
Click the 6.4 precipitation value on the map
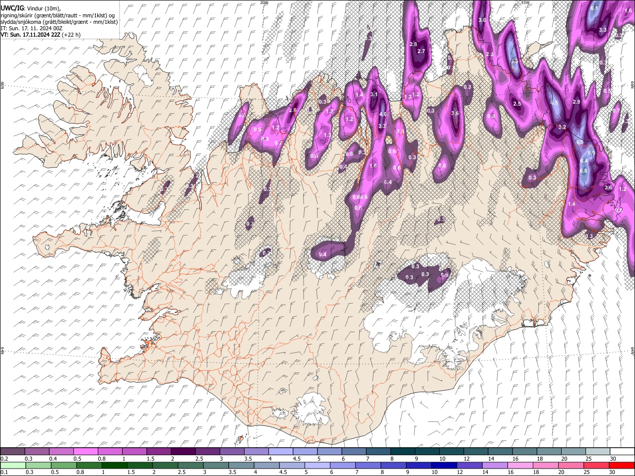[583, 161]
